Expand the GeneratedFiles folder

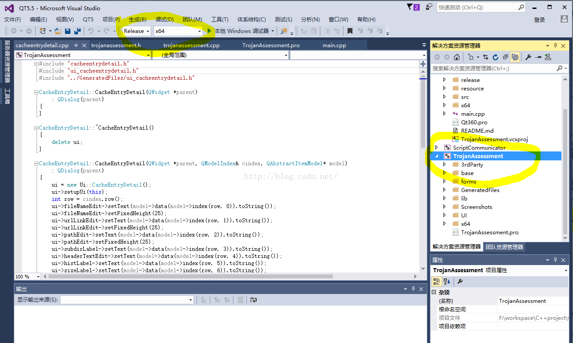pyautogui.click(x=444, y=190)
